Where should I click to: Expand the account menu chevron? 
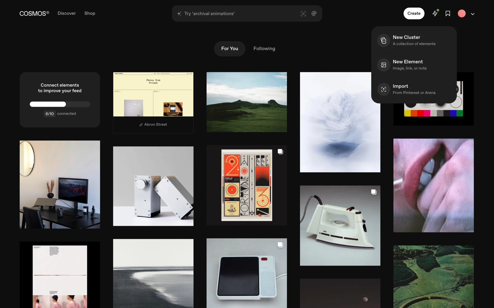pyautogui.click(x=473, y=14)
